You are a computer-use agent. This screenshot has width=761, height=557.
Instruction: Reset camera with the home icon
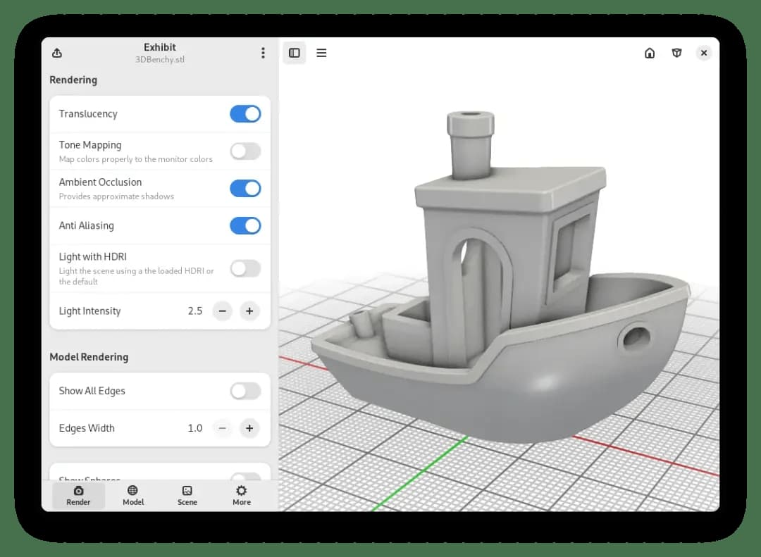point(650,53)
